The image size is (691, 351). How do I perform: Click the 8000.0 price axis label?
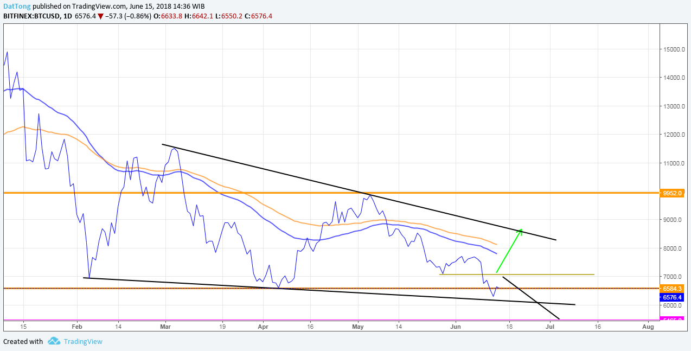[x=674, y=248]
